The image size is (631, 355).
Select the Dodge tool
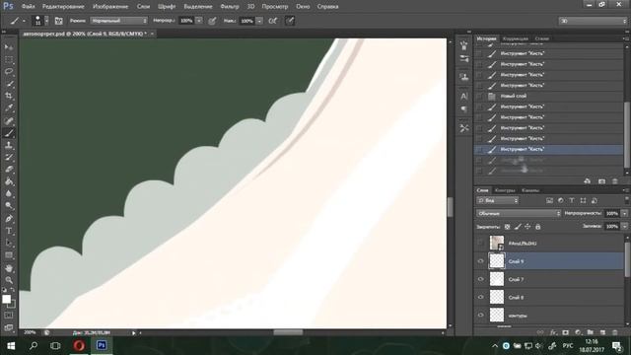(9, 206)
